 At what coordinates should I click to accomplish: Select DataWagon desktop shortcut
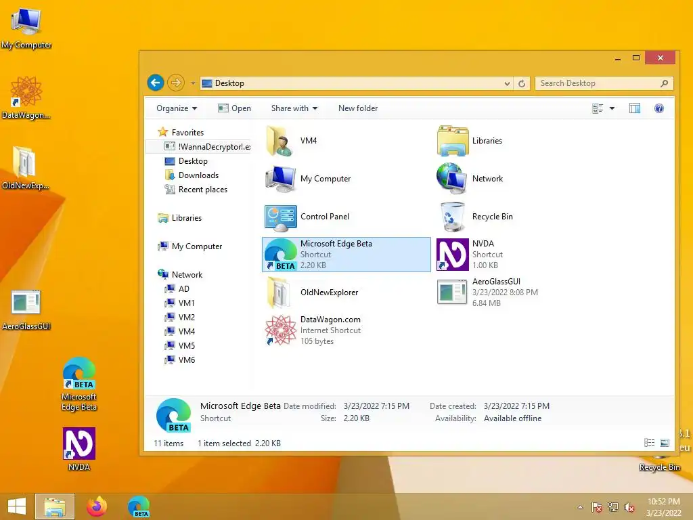click(x=26, y=97)
